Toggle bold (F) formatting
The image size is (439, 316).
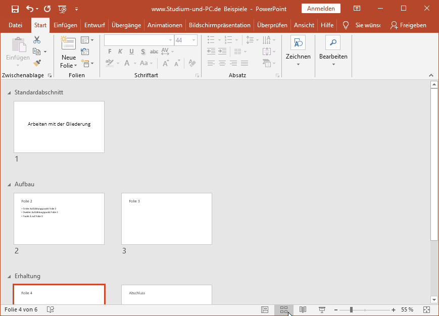point(110,51)
